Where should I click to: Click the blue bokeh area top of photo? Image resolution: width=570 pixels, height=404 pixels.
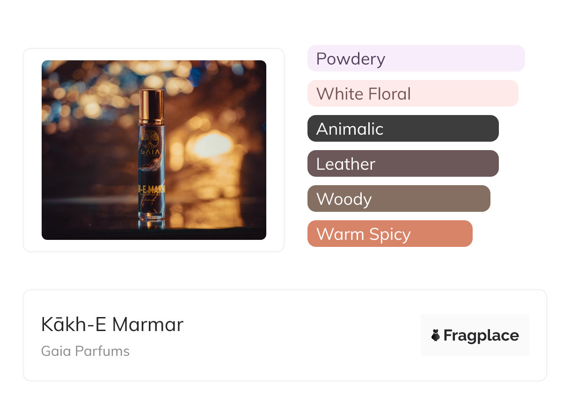click(x=234, y=70)
